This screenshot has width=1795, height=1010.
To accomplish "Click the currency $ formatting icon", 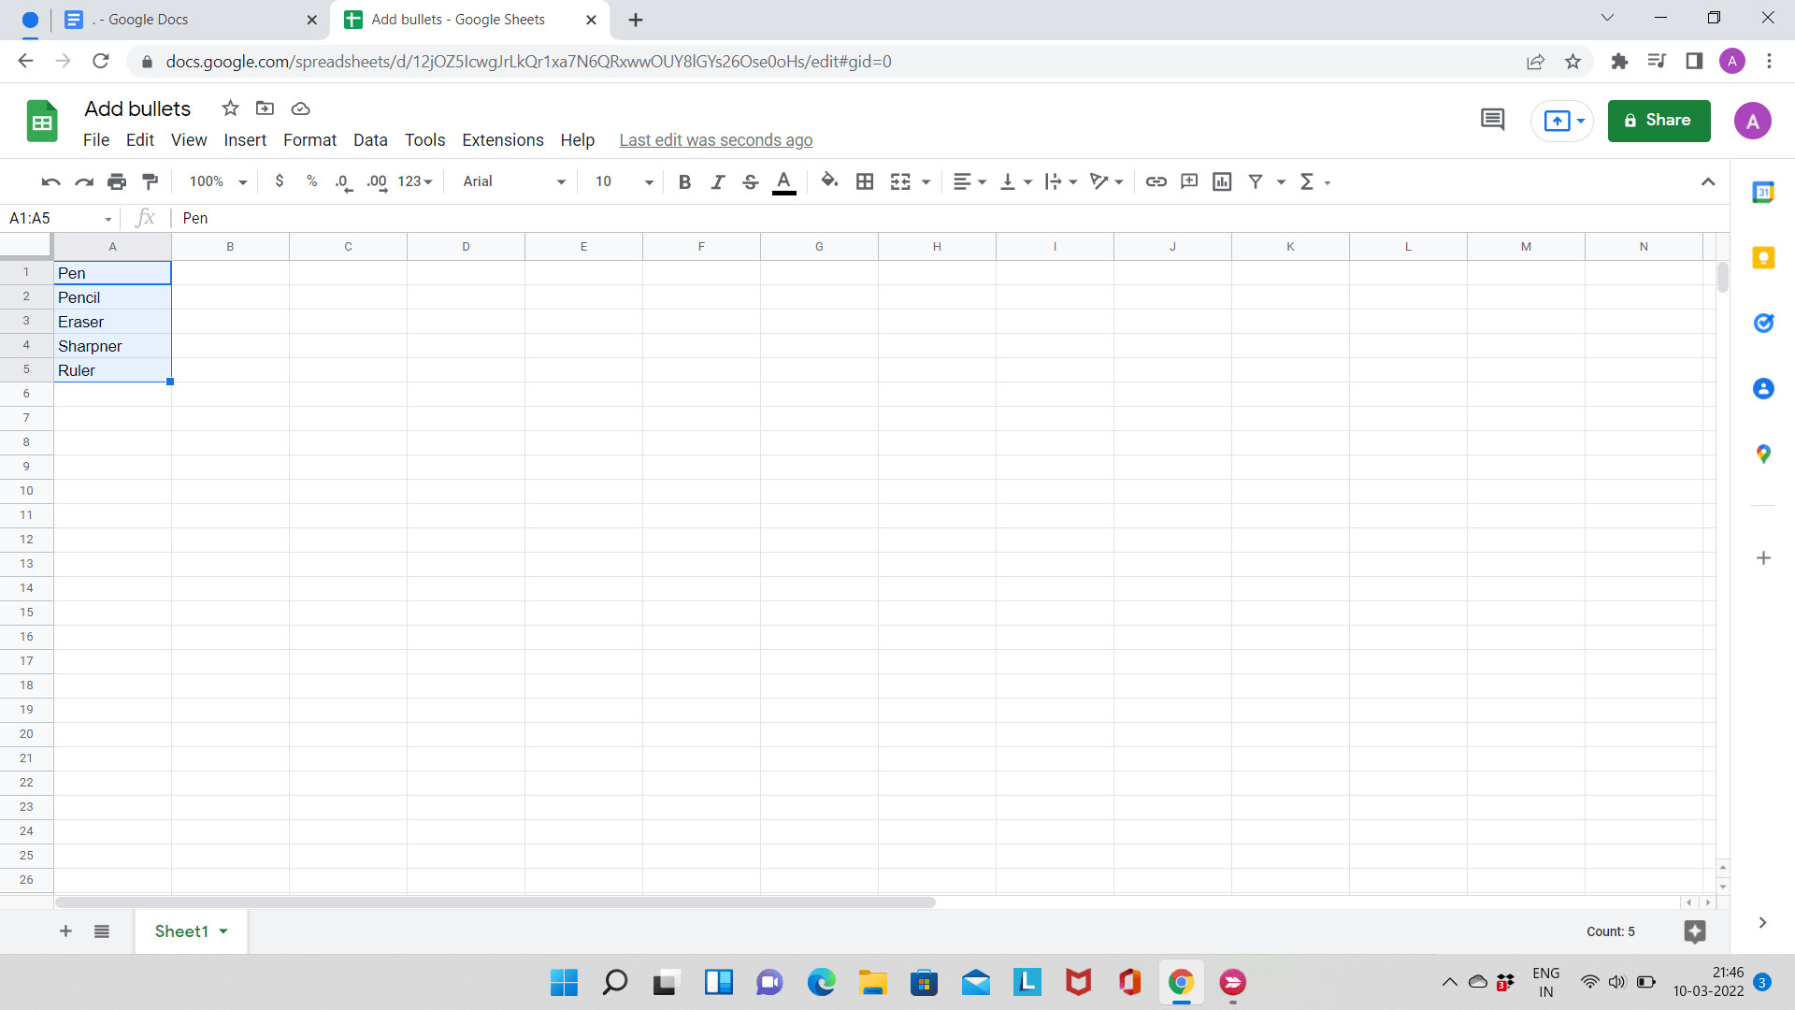I will tap(279, 181).
